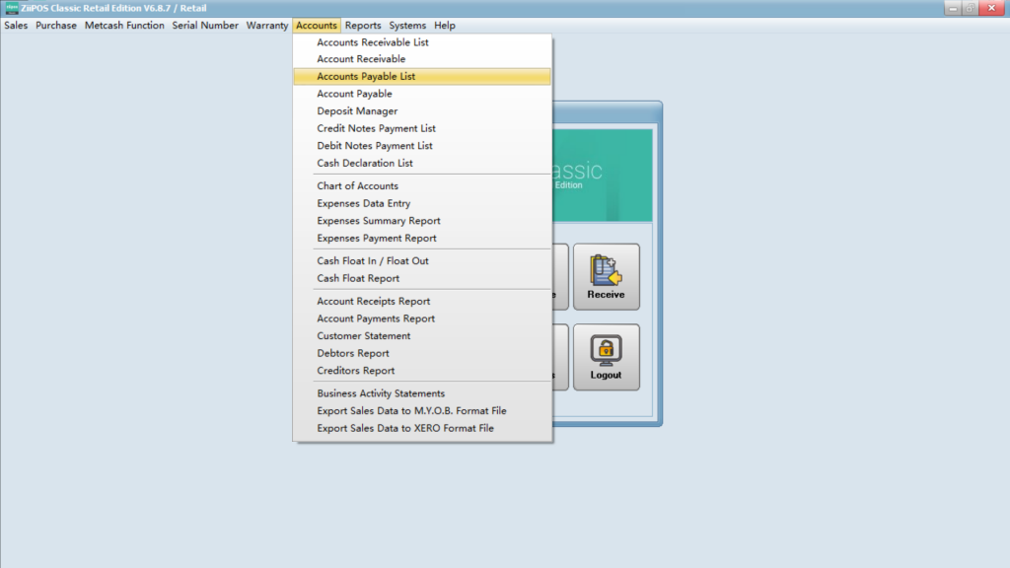The width and height of the screenshot is (1010, 568).
Task: Open Expenses Data Entry
Action: pos(363,203)
